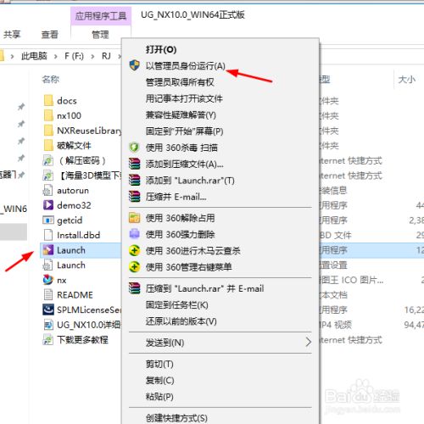Open the 管理 ribbon tab
424x424 pixels.
[x=100, y=35]
